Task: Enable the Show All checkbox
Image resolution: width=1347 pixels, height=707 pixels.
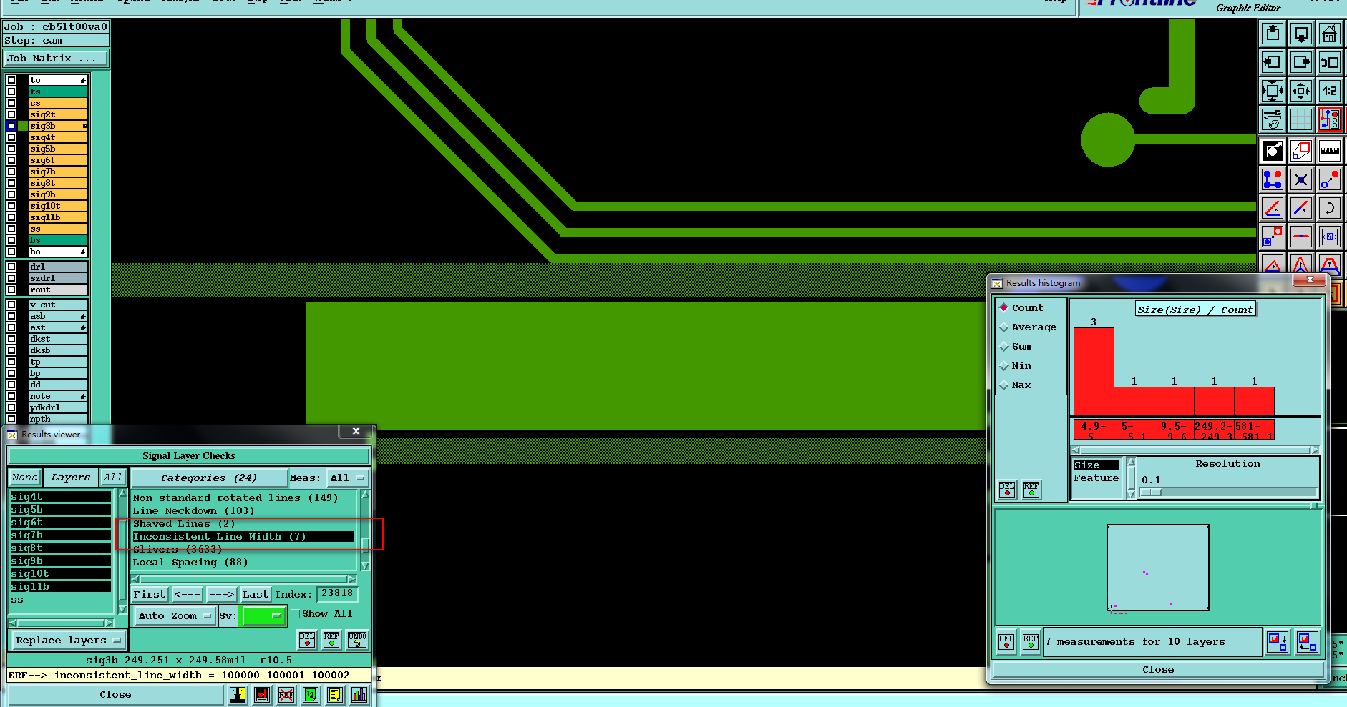Action: (295, 614)
